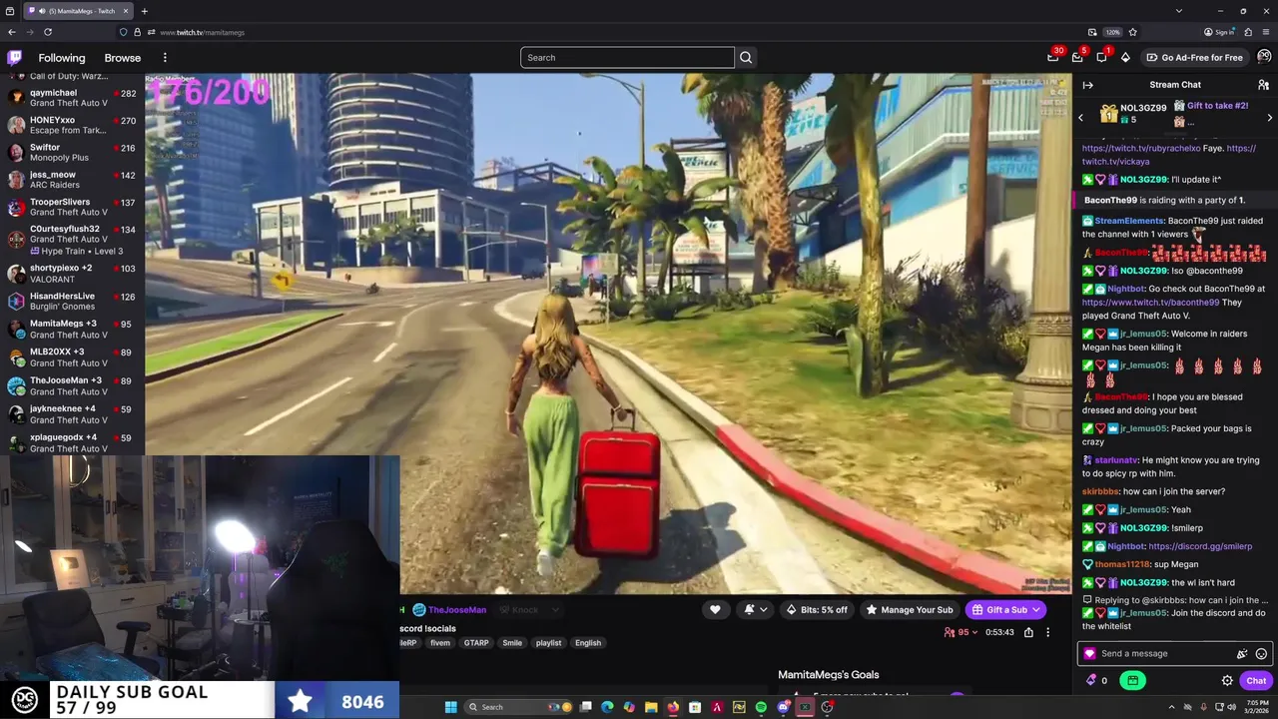Screen dimensions: 1278x719
Task: Open jess_meow channel in sidebar
Action: tap(72, 180)
